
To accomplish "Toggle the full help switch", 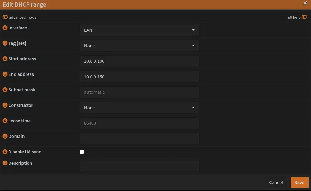I will tap(304, 17).
